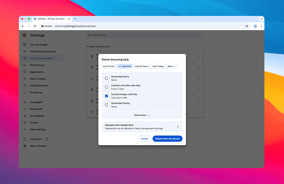284x184 pixels.
Task: Click the shield icon for Privacy
Action: coord(25,58)
